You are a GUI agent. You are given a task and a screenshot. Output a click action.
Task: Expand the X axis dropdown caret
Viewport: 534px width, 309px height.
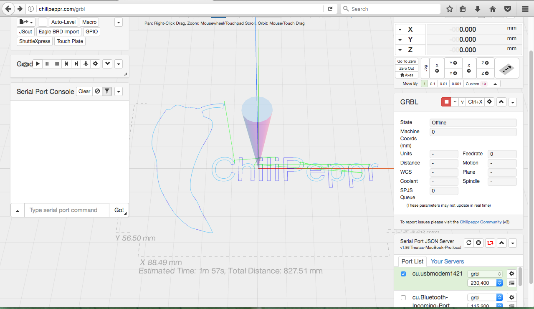[x=400, y=30]
